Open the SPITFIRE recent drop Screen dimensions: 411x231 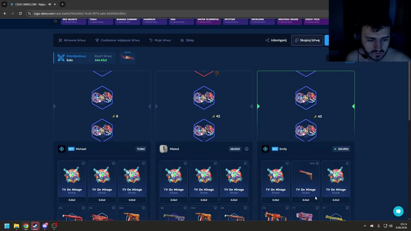[235, 21]
